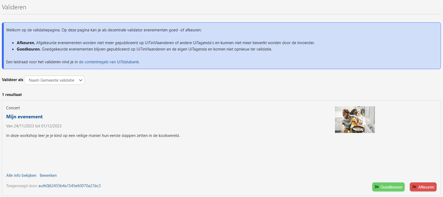Image resolution: width=443 pixels, height=197 pixels.
Task: Click the workshop description text
Action: (93, 136)
